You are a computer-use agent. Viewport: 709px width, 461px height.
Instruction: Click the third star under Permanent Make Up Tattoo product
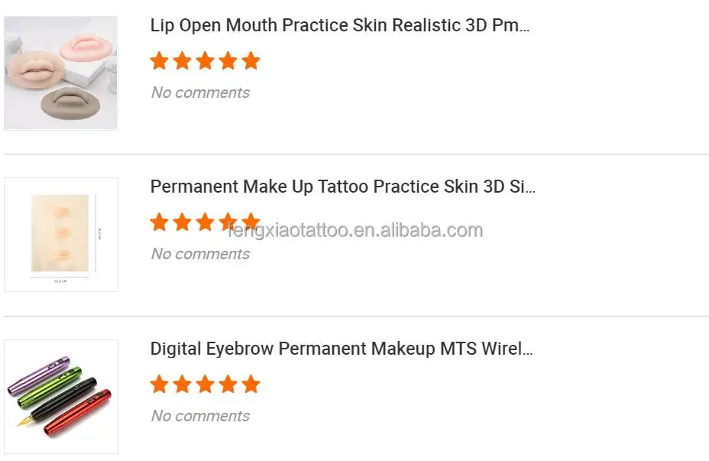(x=205, y=222)
